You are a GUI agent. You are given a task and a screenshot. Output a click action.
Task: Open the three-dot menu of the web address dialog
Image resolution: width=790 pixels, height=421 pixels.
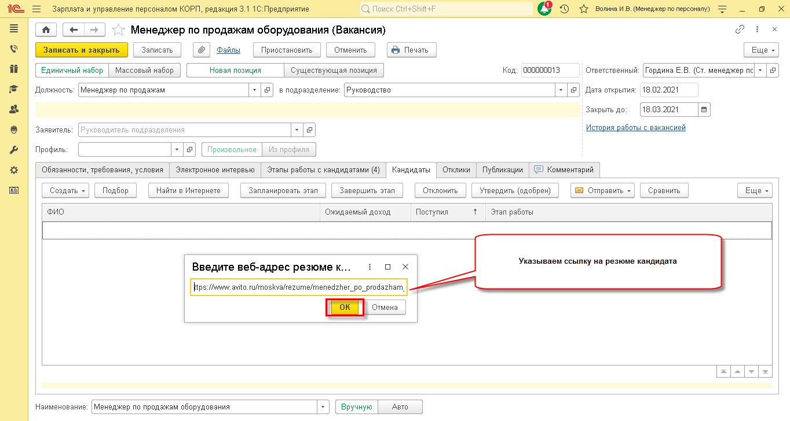[370, 267]
